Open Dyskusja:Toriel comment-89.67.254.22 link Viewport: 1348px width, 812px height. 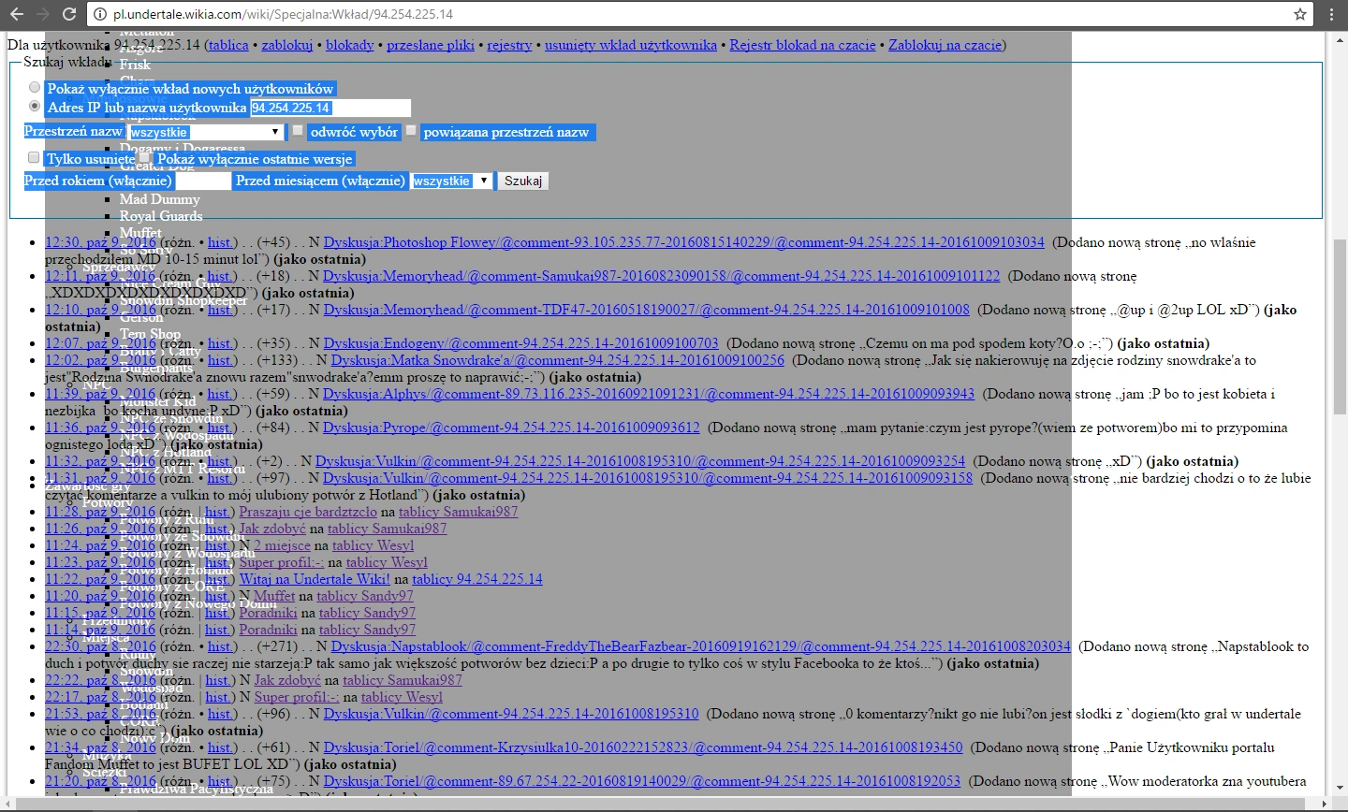642,781
